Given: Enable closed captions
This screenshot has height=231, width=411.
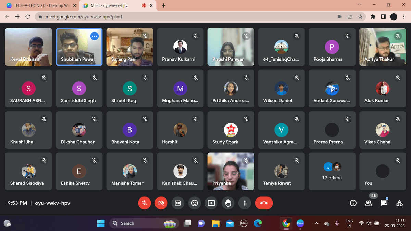Looking at the screenshot, I should (x=178, y=203).
